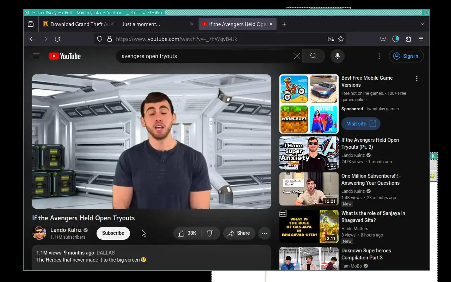This screenshot has height=282, width=451.
Task: Show site security lock information
Action: pos(109,39)
